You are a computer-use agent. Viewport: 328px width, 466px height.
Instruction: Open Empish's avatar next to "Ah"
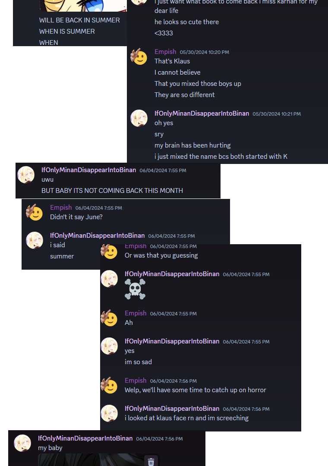pos(109,318)
